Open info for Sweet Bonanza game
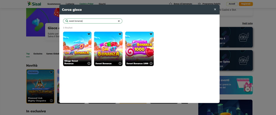Viewport: 276px width, 115px height. (120, 63)
